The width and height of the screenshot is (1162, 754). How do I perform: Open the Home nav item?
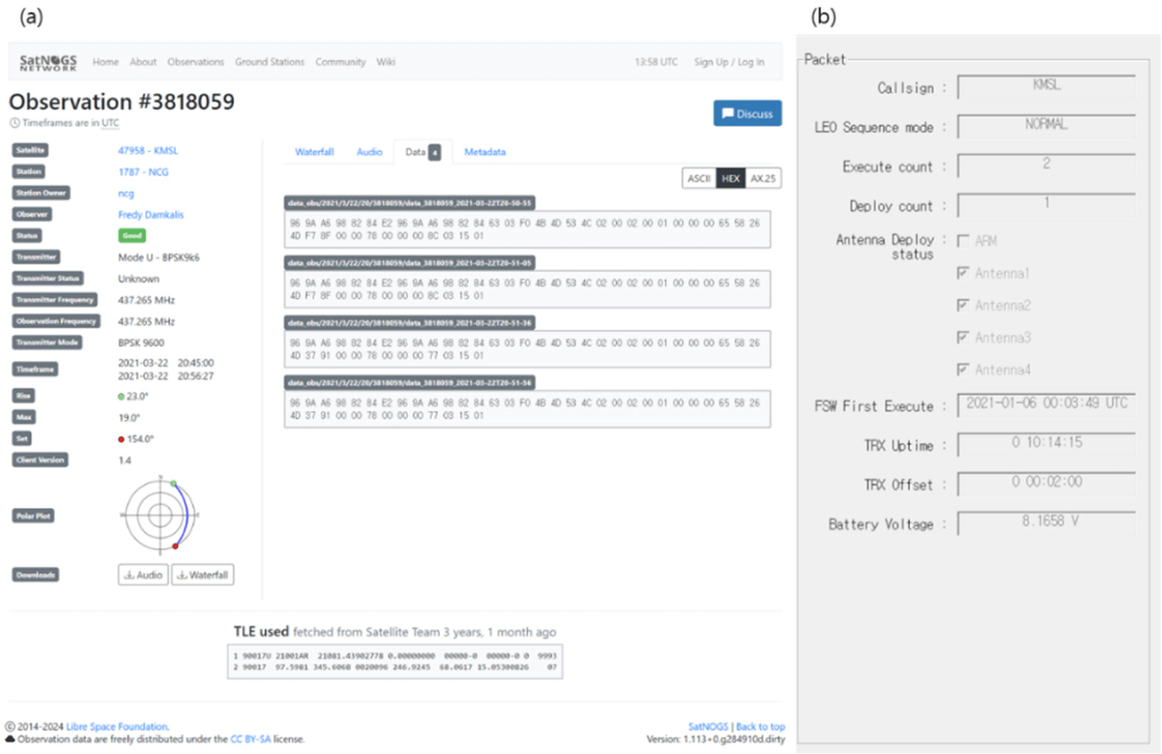tap(105, 62)
